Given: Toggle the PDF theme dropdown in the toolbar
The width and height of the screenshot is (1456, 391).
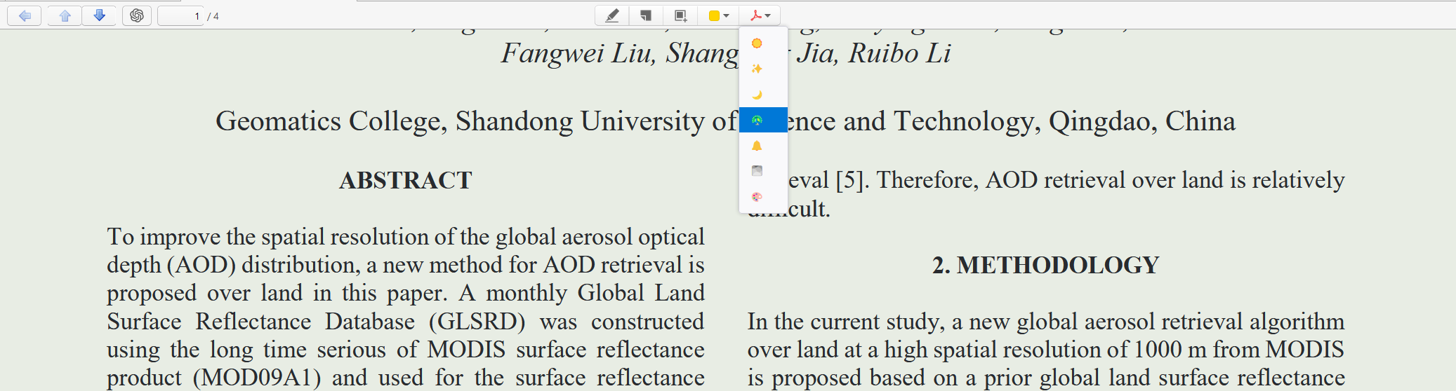Looking at the screenshot, I should coord(760,15).
